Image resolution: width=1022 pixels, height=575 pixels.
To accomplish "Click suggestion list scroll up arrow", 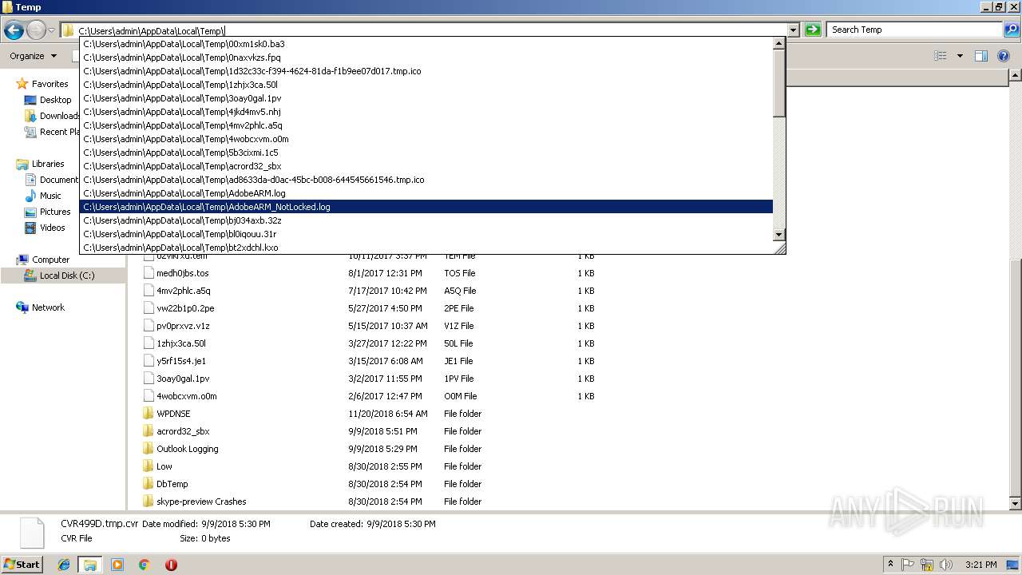I will tap(779, 43).
